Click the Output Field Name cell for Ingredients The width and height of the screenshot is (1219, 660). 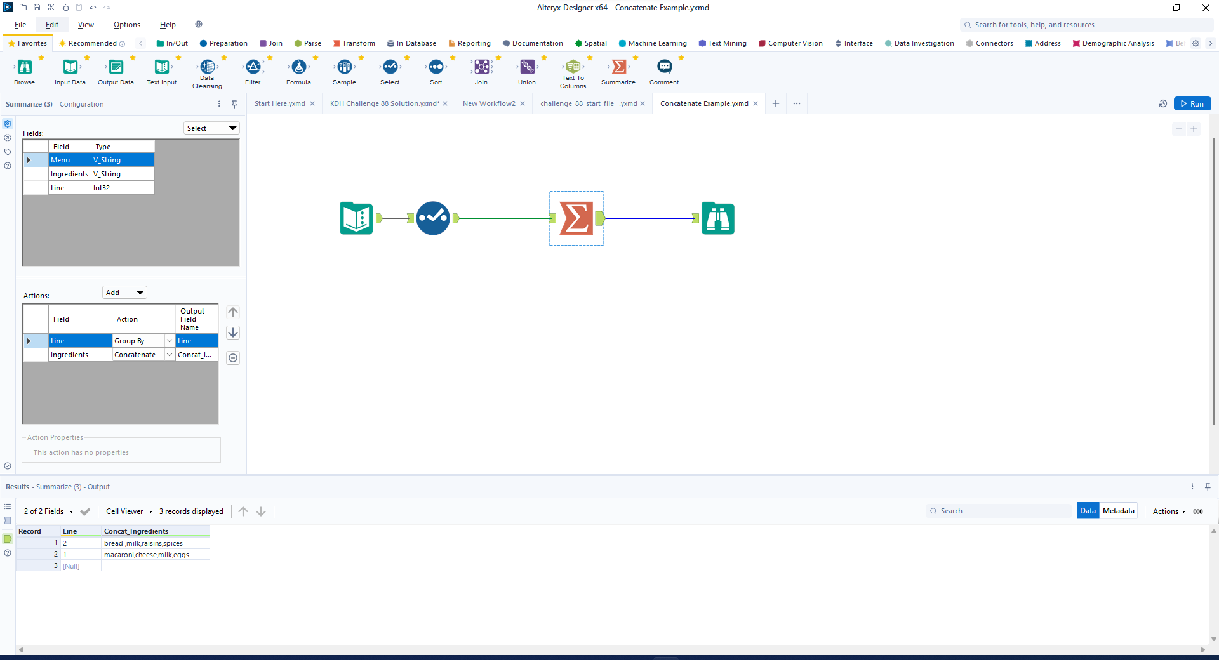point(197,355)
